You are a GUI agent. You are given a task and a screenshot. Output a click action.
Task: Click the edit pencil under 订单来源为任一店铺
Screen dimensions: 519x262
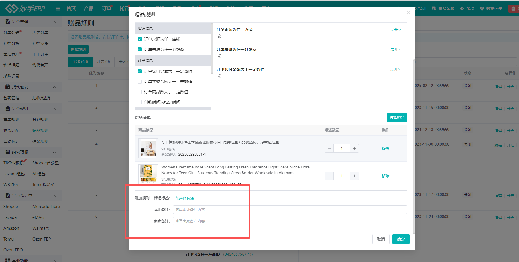pos(220,36)
